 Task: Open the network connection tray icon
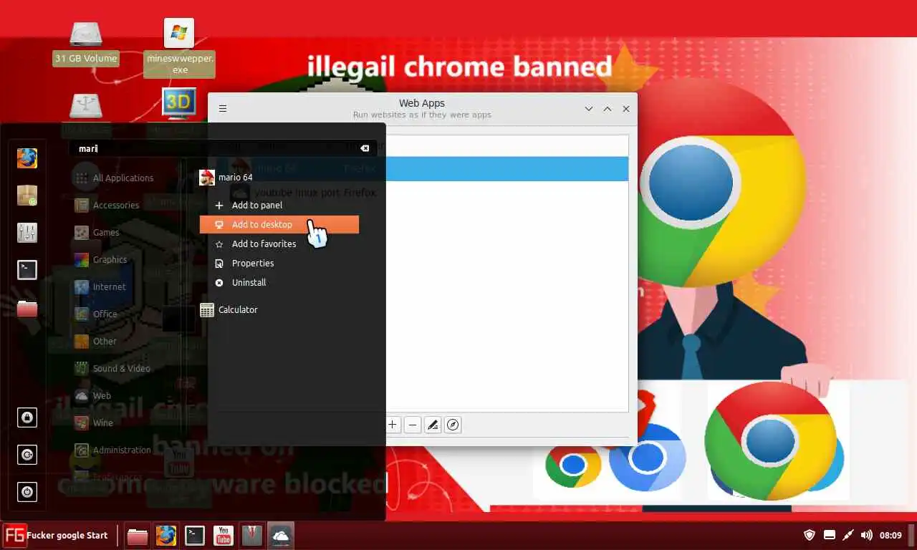click(848, 535)
